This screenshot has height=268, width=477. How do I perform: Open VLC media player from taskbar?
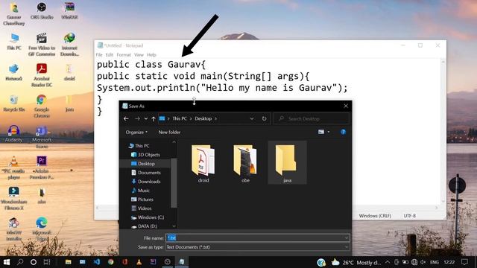[x=139, y=262]
